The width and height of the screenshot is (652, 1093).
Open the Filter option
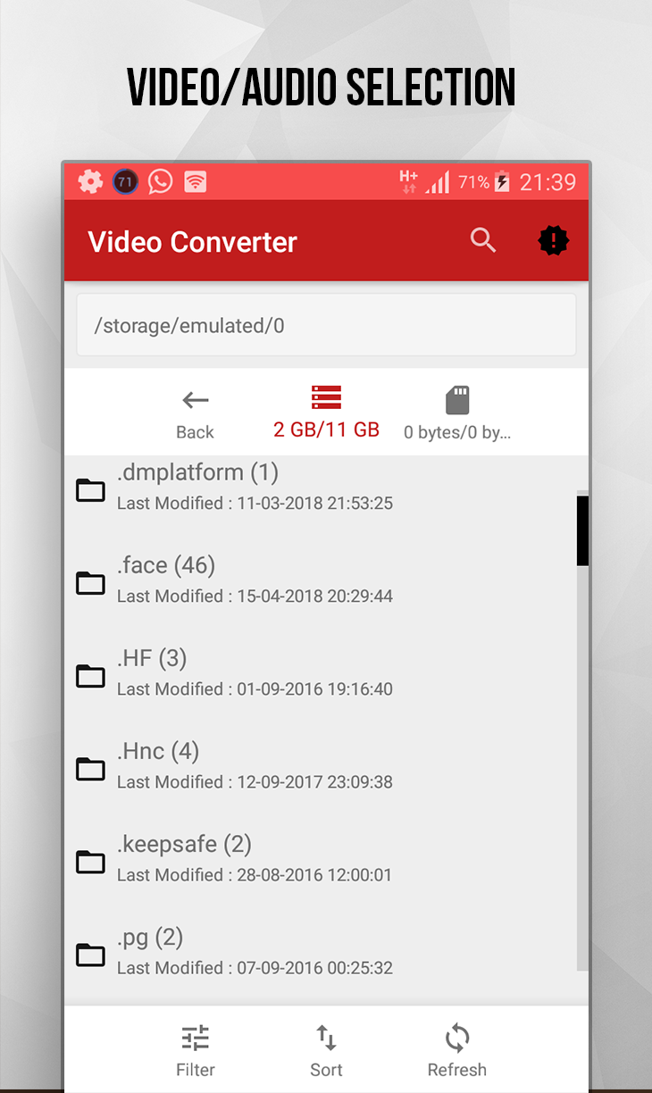(195, 1038)
